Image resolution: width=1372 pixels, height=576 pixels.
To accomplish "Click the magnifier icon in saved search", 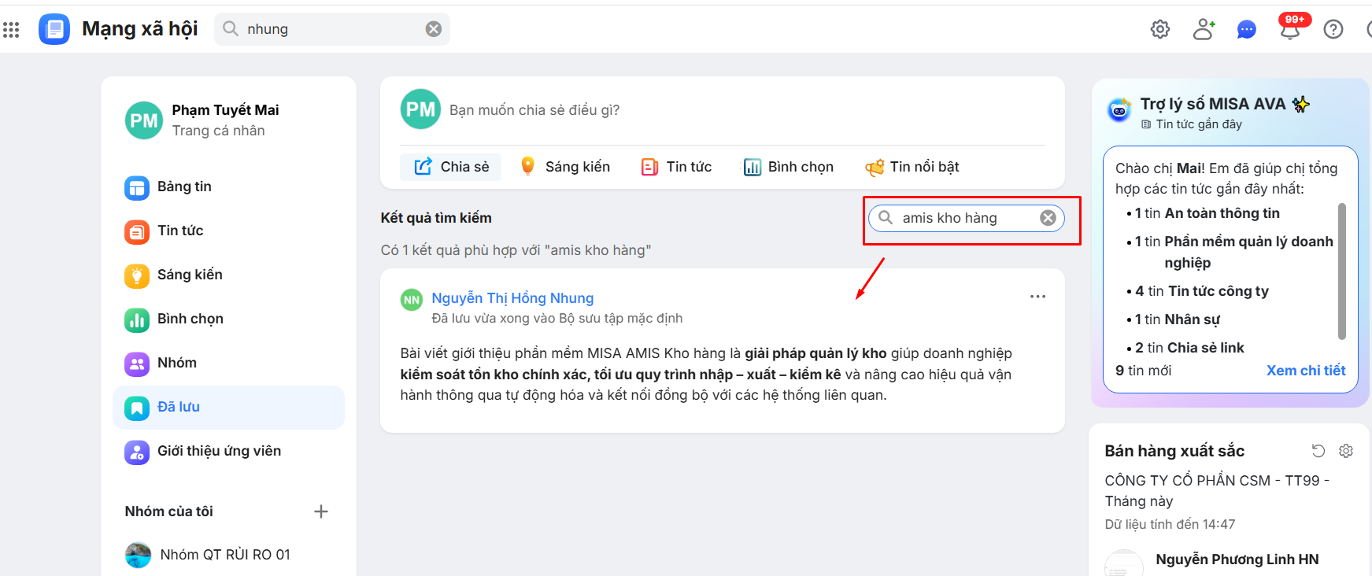I will tap(886, 218).
